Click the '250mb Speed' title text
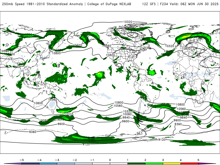 click(13, 4)
